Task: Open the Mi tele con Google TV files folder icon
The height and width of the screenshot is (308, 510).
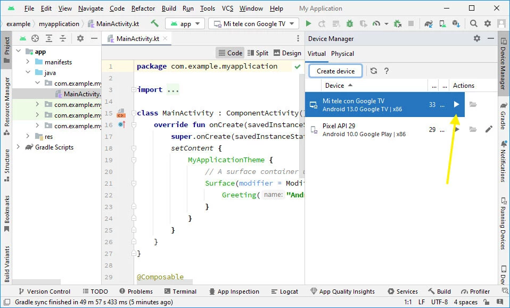Action: pos(473,104)
